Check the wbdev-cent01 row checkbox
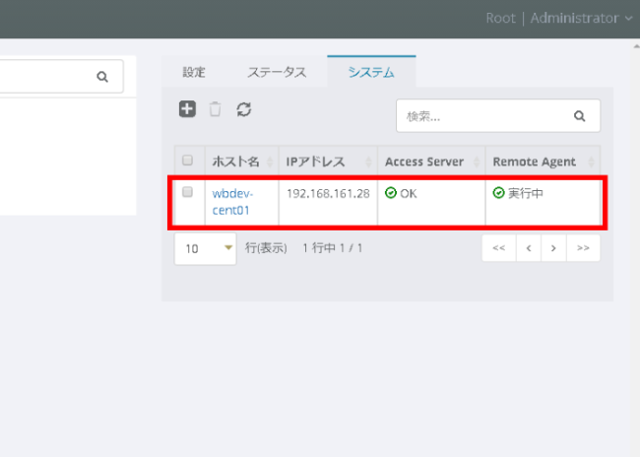This screenshot has width=640, height=457. click(187, 193)
